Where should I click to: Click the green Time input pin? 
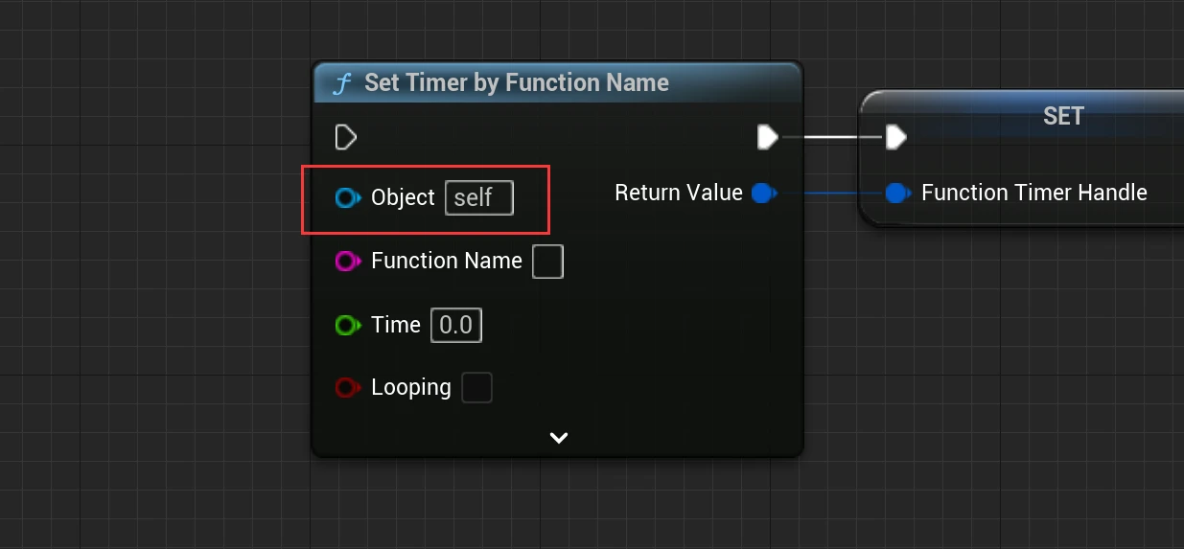347,326
